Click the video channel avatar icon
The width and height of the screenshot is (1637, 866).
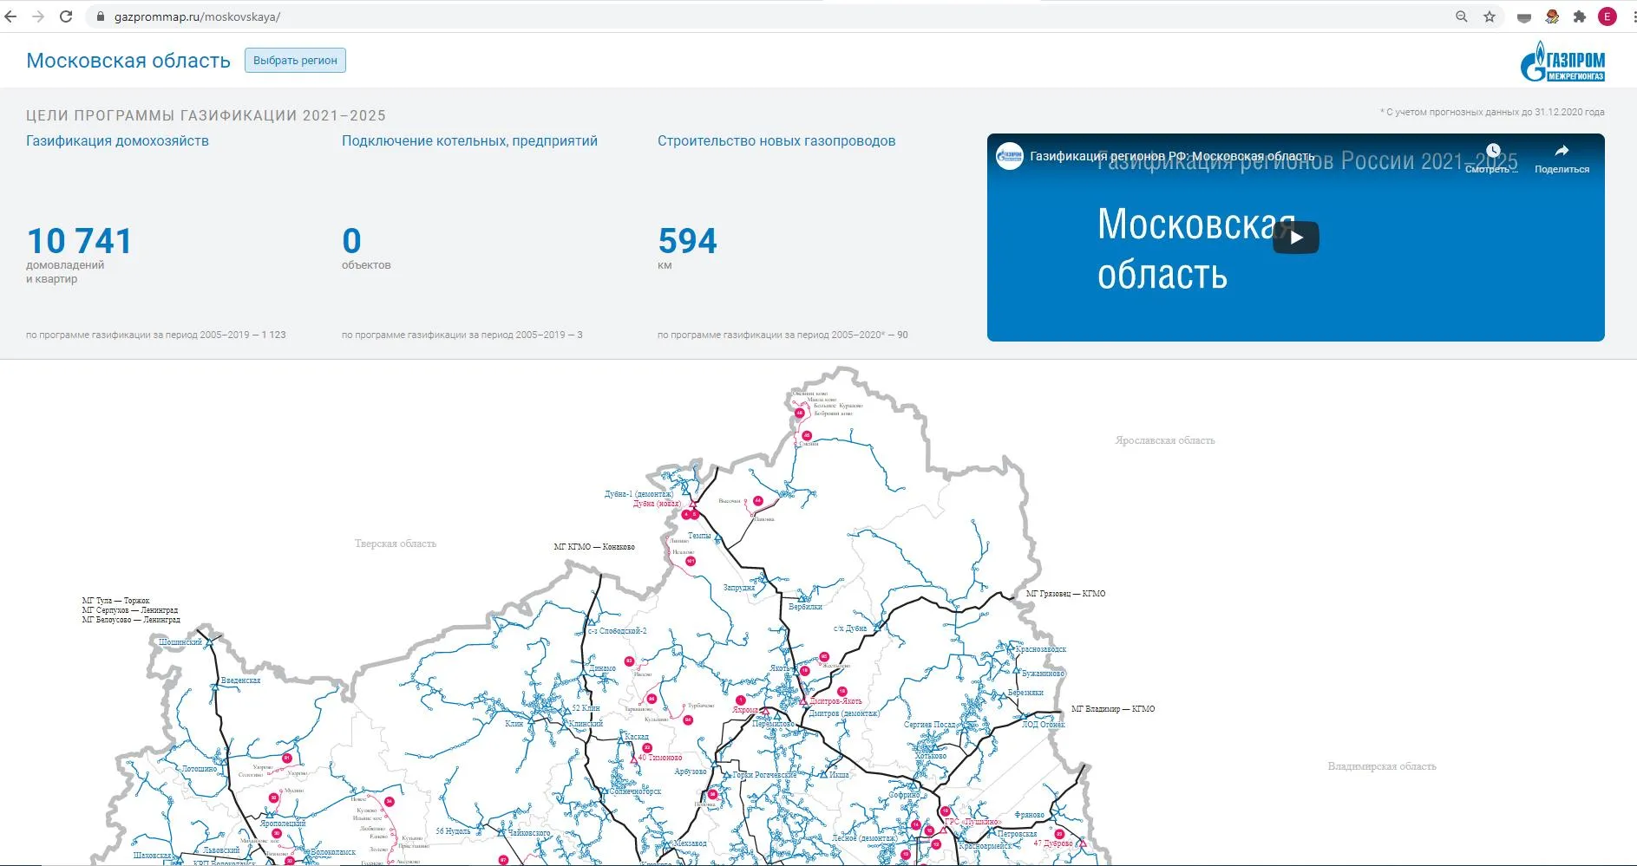click(1010, 156)
